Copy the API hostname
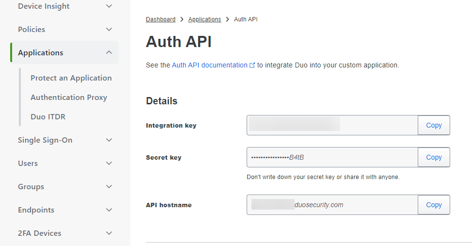This screenshot has width=472, height=246. coord(434,205)
